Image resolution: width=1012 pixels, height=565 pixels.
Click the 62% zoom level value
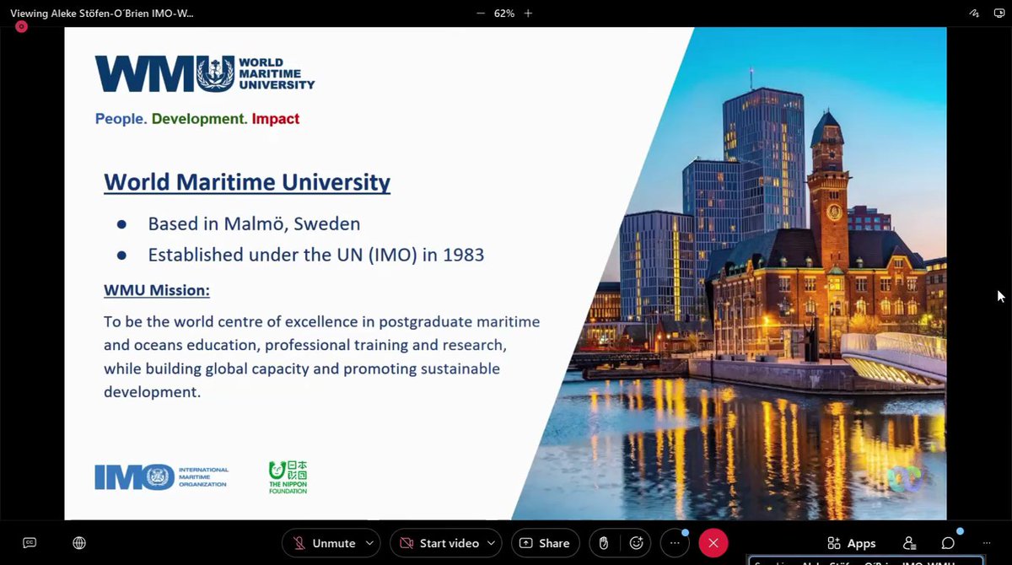point(504,13)
